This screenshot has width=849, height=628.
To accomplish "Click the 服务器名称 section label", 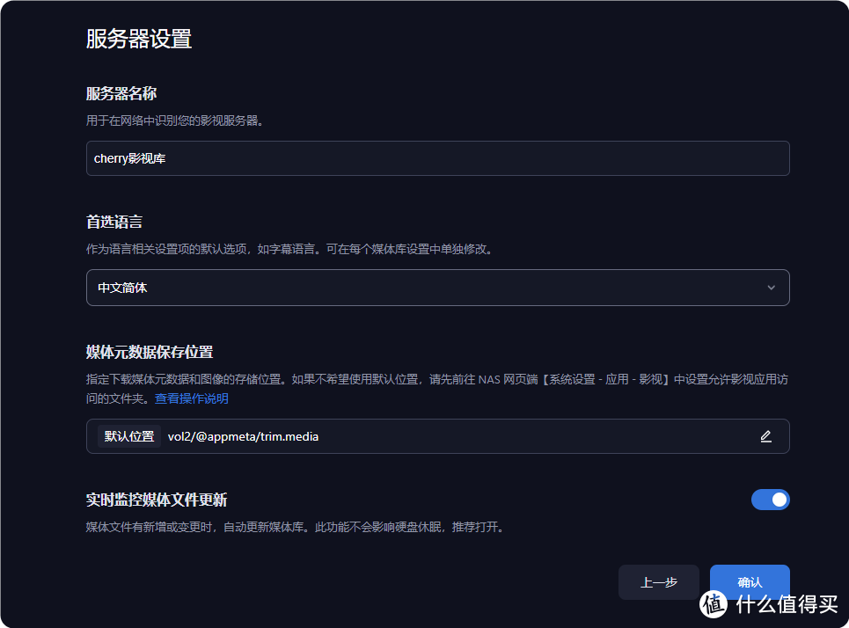I will 121,93.
